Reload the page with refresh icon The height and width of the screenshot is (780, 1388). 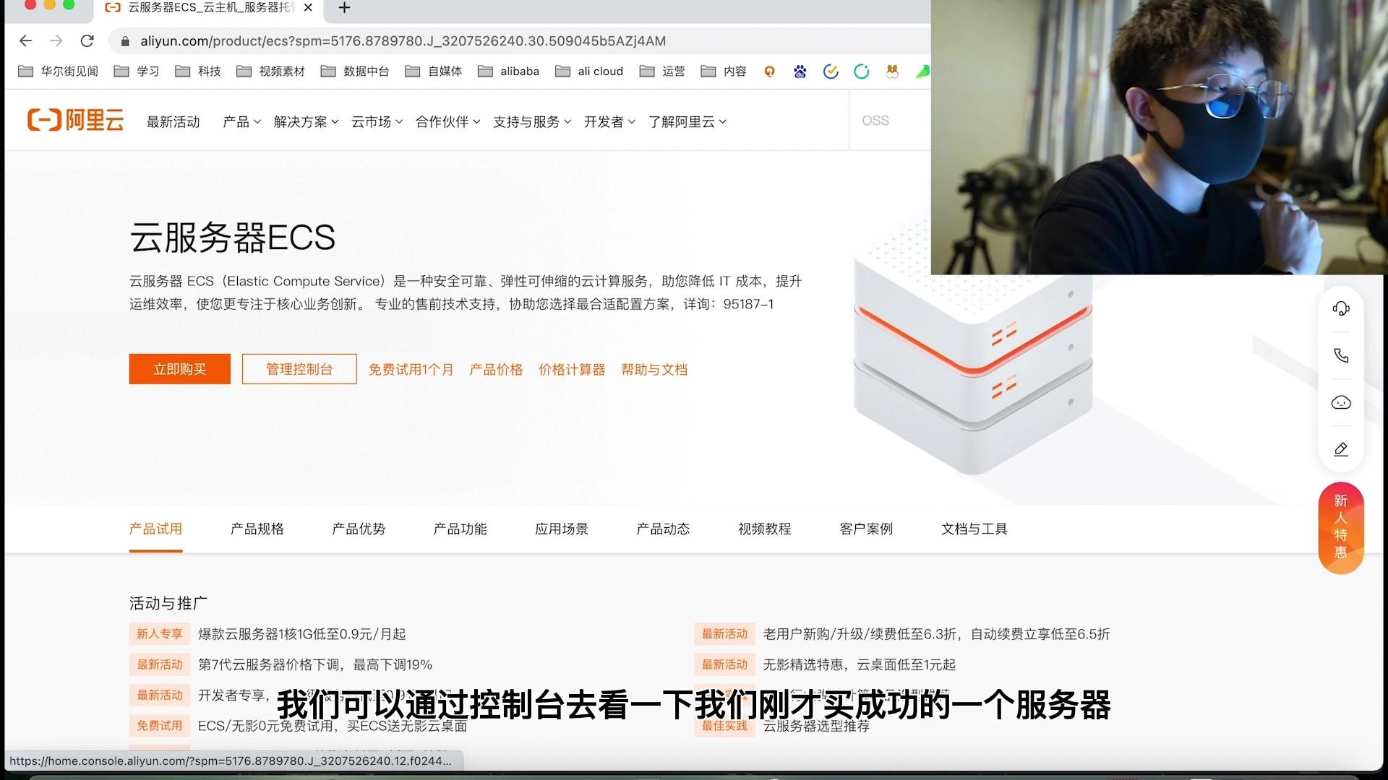[x=87, y=41]
